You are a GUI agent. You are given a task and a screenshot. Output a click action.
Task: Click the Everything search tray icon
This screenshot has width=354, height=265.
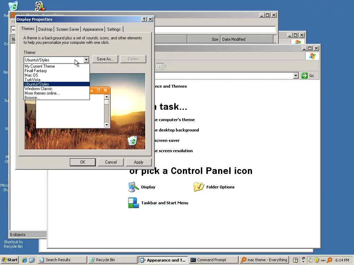[x=329, y=260]
